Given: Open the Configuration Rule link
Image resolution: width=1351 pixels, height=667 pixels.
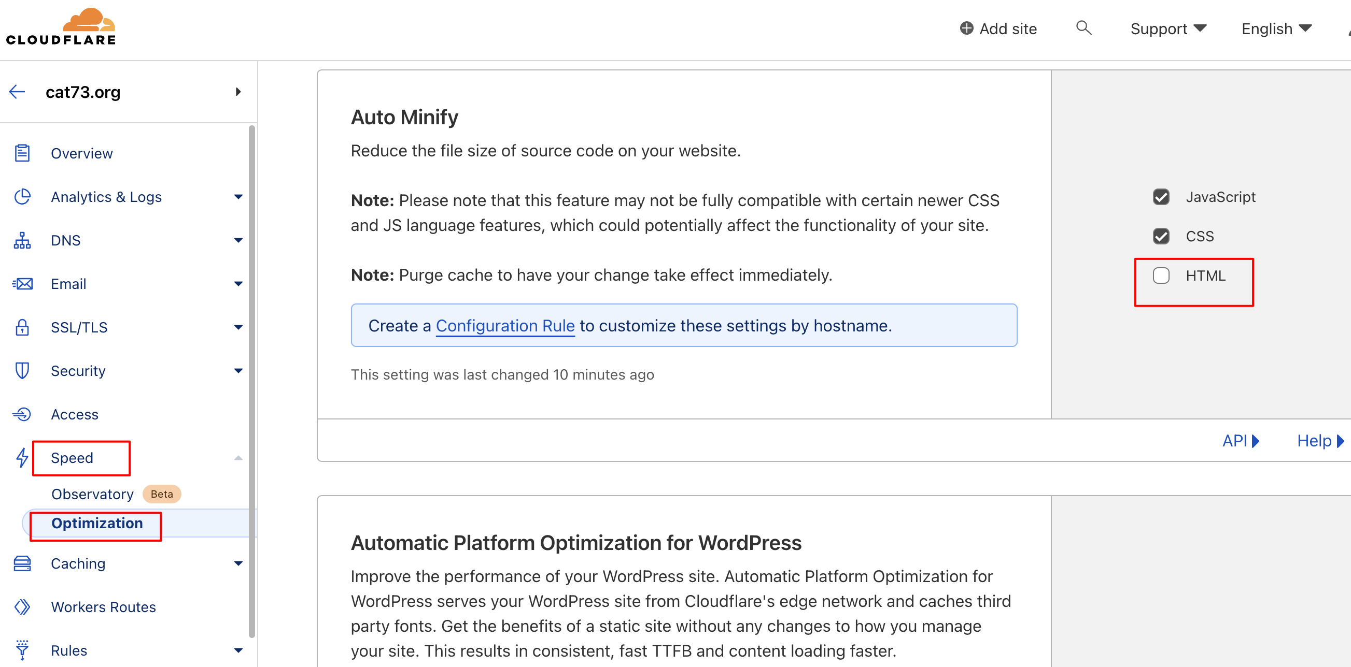Looking at the screenshot, I should coord(505,326).
